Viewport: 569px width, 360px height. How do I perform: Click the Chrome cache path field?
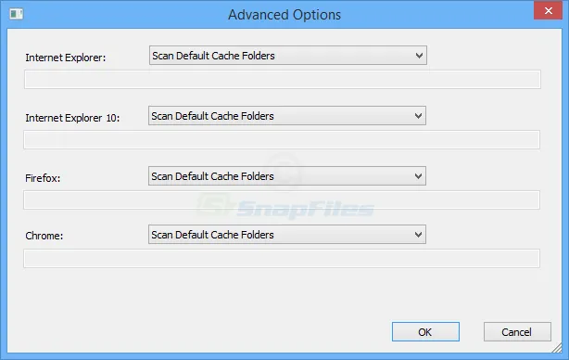[282, 258]
